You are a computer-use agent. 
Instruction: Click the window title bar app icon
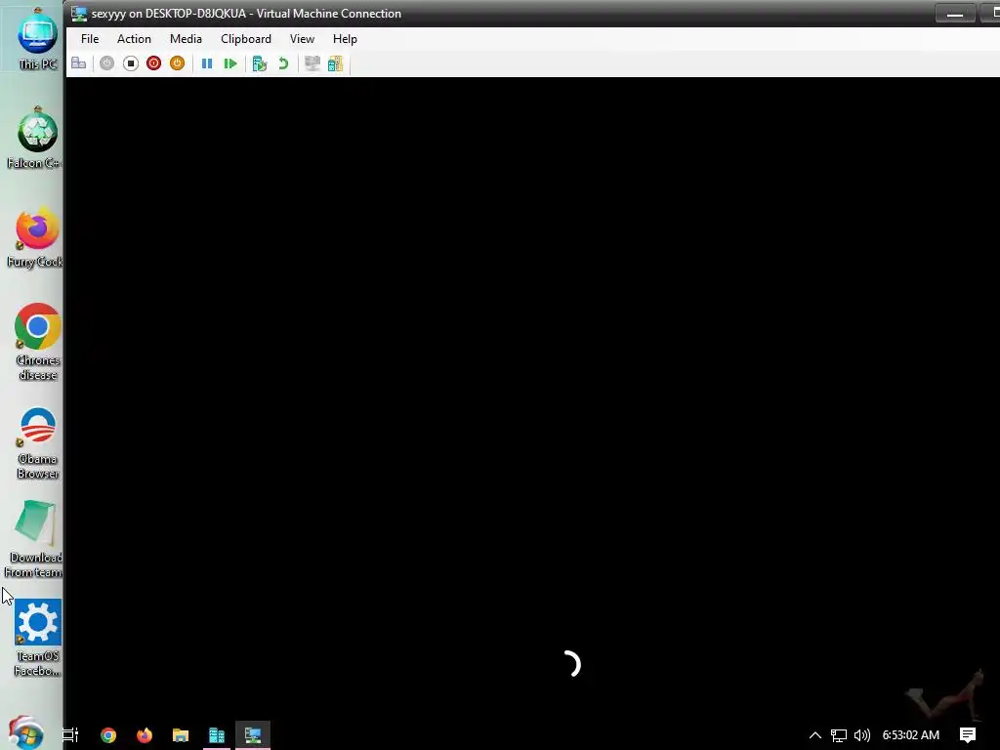(x=79, y=14)
